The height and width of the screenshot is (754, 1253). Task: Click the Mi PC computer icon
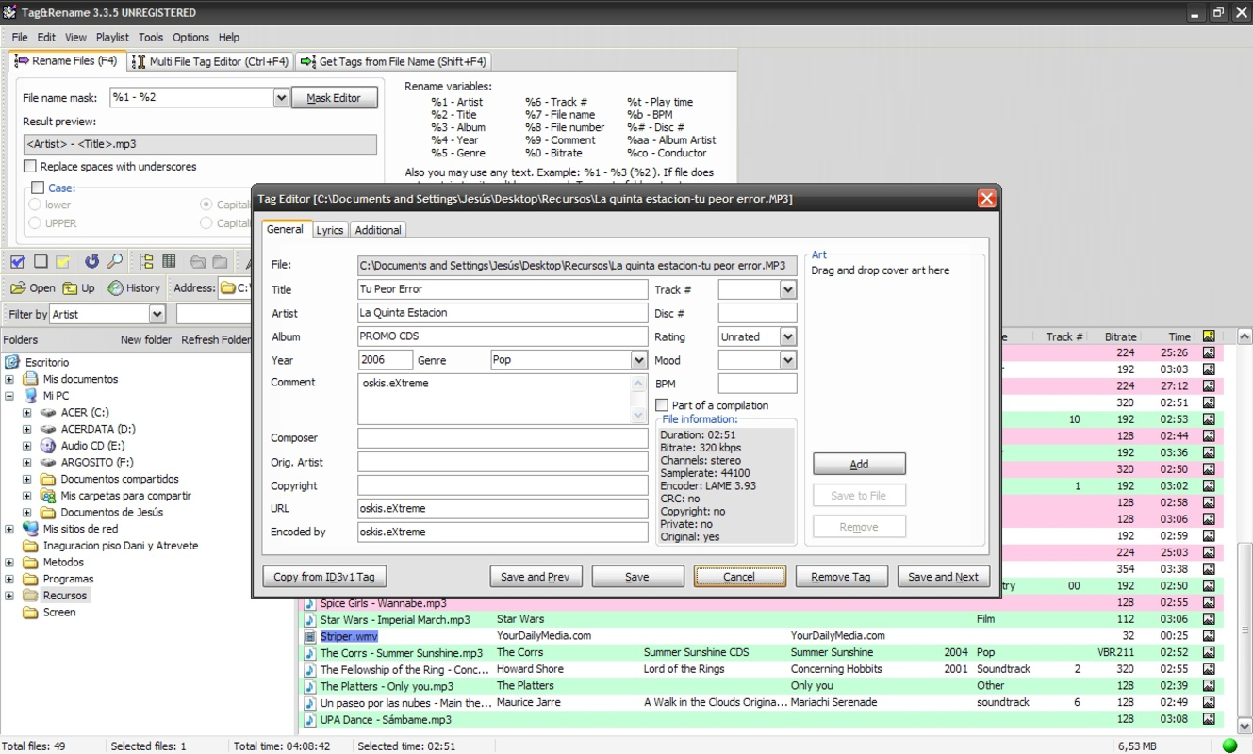[x=30, y=396]
